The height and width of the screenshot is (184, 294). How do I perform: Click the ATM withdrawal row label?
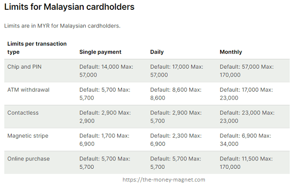click(28, 90)
